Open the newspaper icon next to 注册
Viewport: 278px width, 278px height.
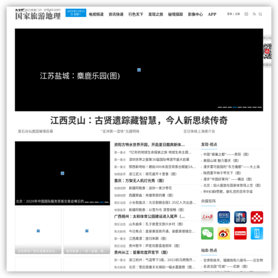point(247,14)
